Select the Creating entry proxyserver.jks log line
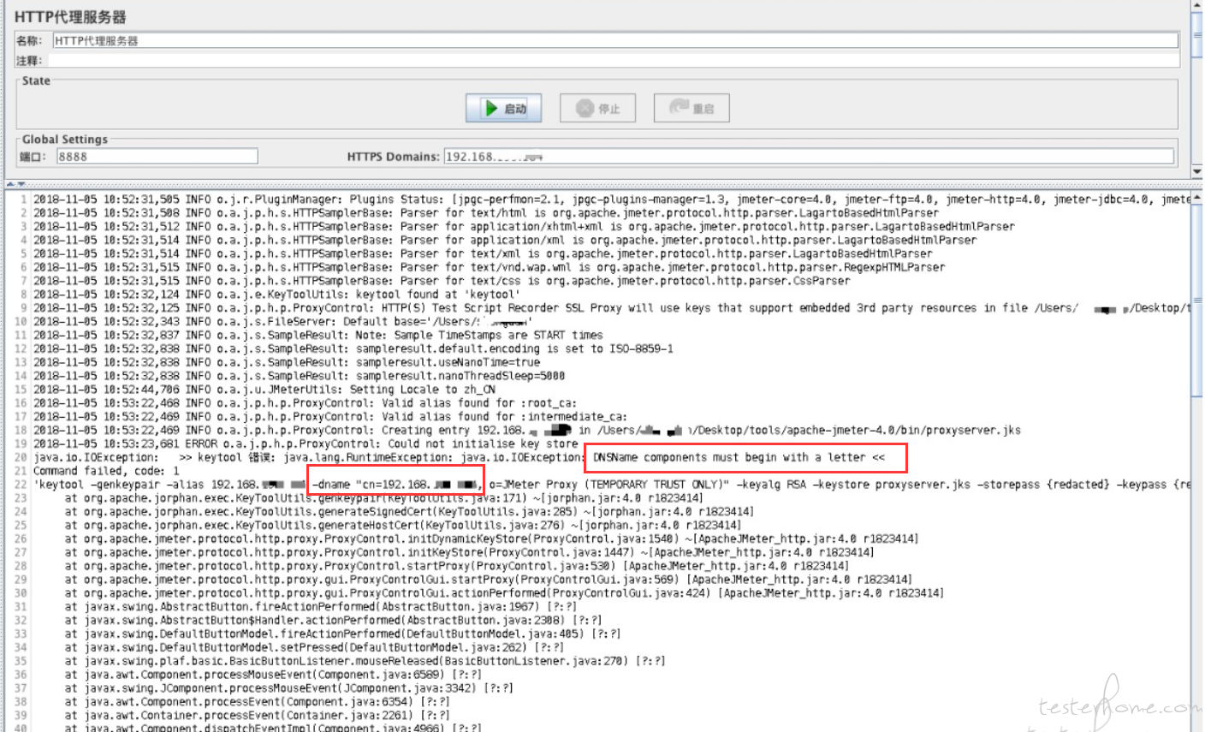 [527, 431]
